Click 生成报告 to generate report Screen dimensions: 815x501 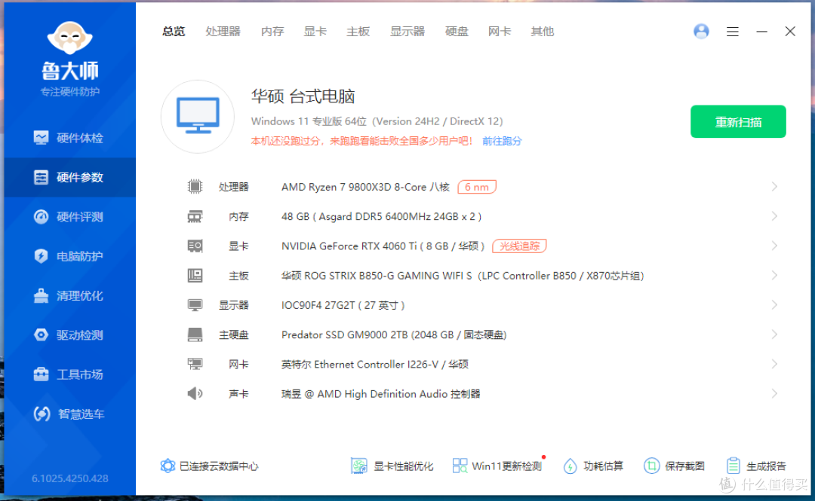(x=756, y=466)
